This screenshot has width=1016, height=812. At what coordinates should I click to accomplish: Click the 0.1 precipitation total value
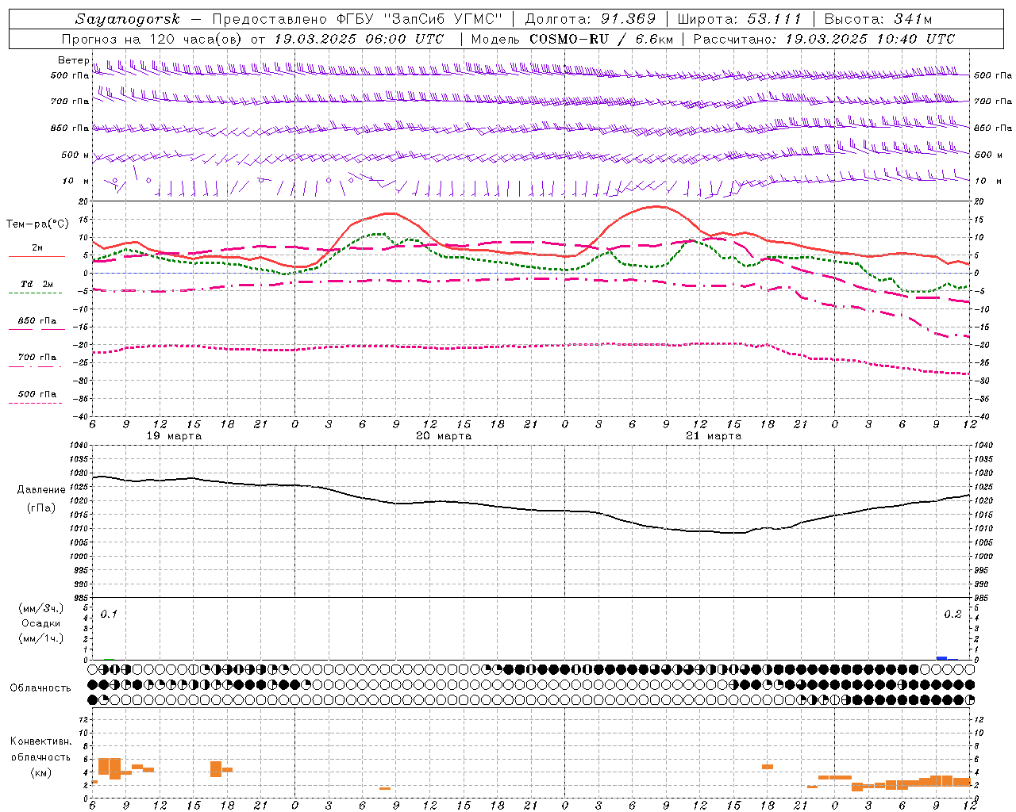(109, 615)
